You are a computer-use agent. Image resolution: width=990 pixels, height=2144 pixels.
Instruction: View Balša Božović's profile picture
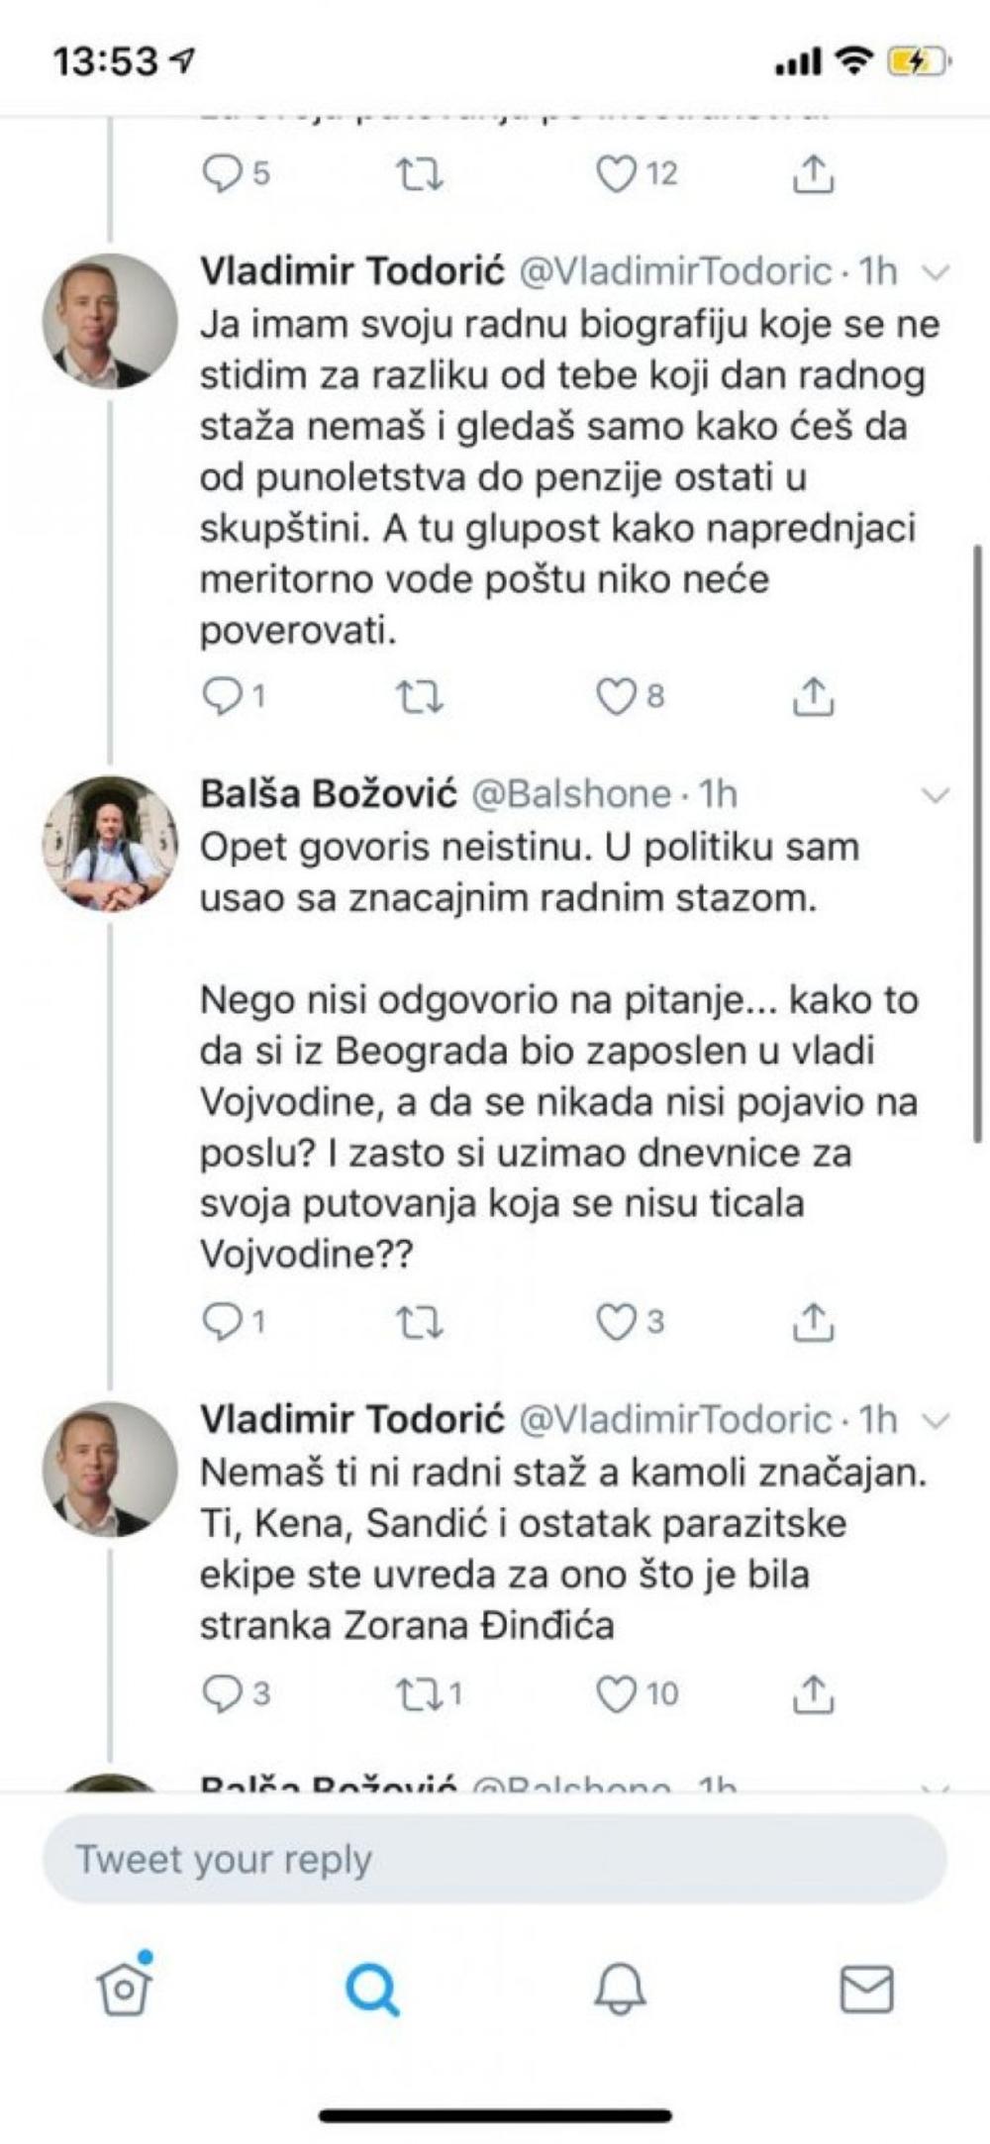click(110, 843)
